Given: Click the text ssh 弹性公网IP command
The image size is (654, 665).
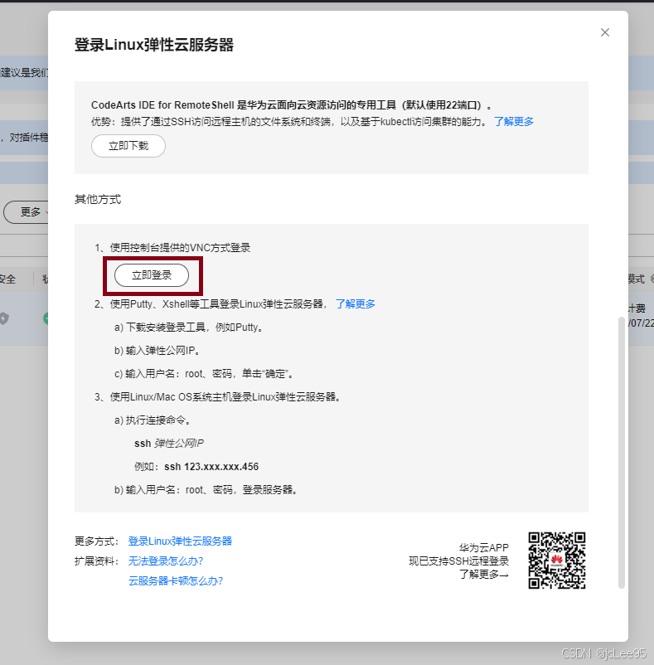Looking at the screenshot, I should click(169, 444).
